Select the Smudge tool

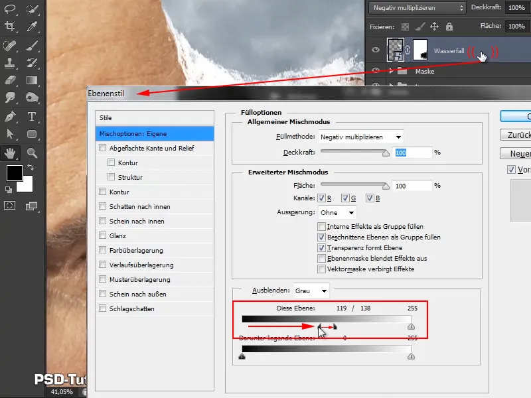point(10,98)
